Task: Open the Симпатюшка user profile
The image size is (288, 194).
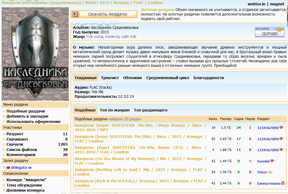Action: 268,183
